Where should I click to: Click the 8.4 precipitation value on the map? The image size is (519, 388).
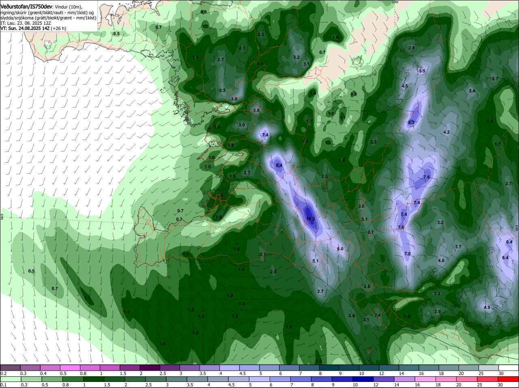pyautogui.click(x=279, y=166)
